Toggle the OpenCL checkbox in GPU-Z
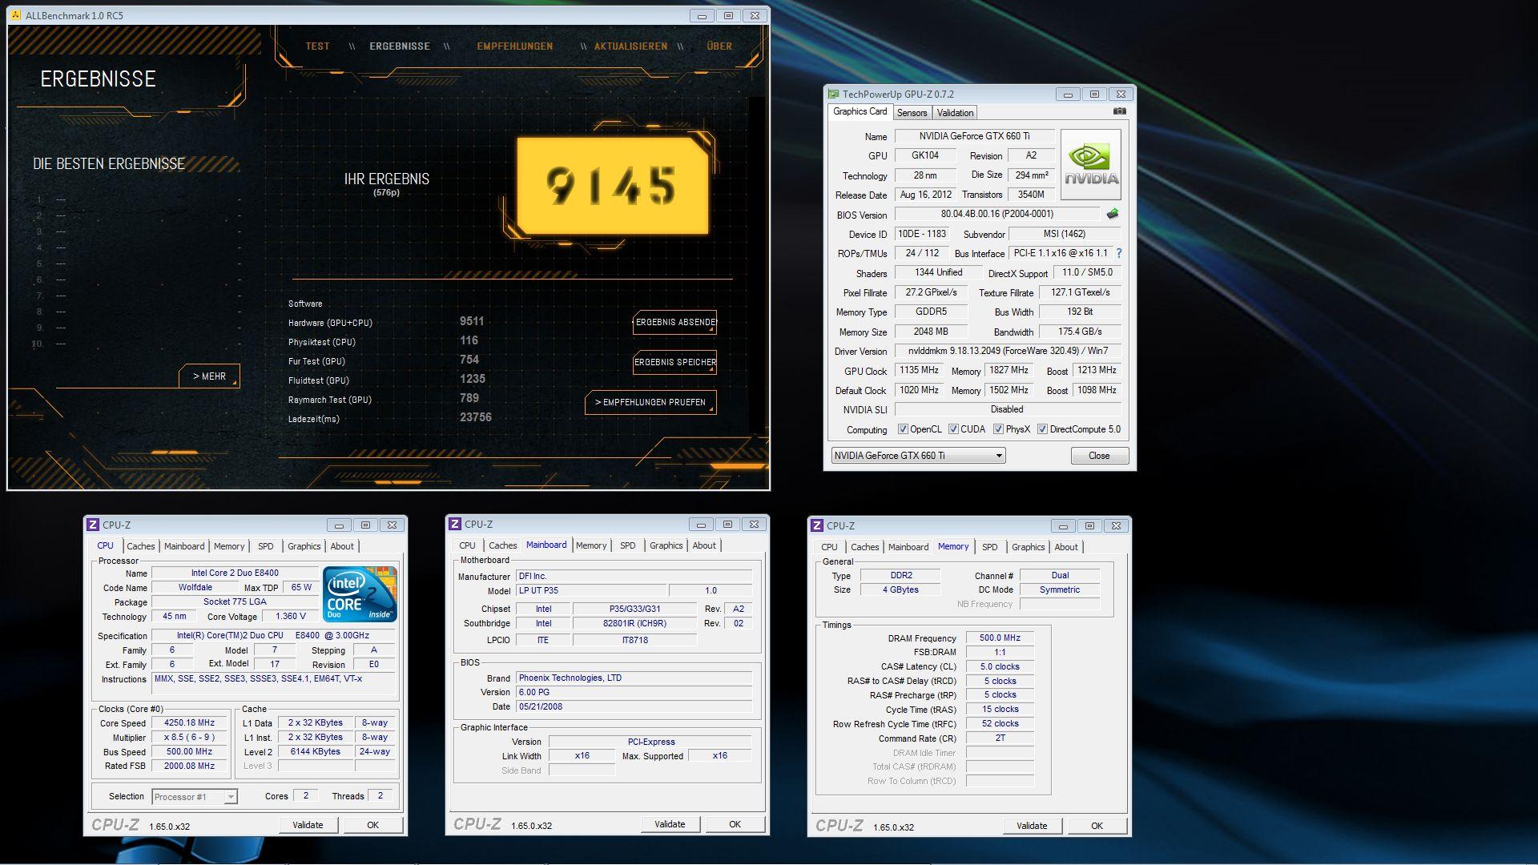 (903, 429)
